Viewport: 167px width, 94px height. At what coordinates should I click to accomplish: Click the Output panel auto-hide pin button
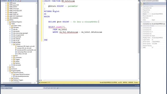click(137, 85)
